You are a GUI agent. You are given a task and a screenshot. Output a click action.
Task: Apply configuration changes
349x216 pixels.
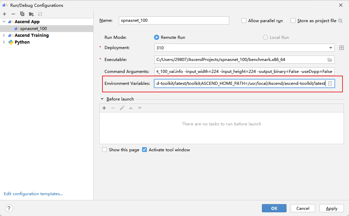click(332, 208)
